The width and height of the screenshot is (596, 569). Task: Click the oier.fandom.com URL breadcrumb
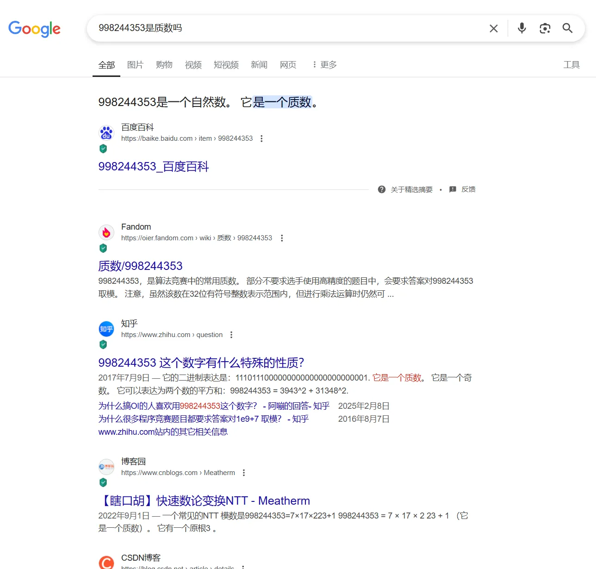click(197, 238)
